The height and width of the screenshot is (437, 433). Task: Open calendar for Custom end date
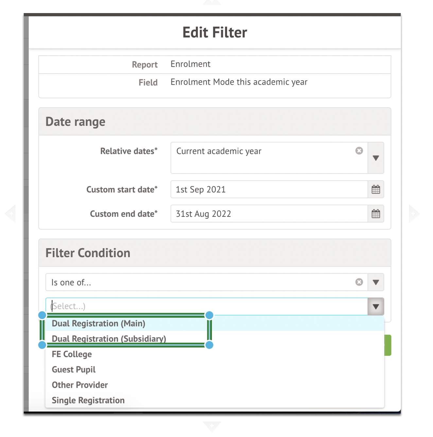coord(376,214)
